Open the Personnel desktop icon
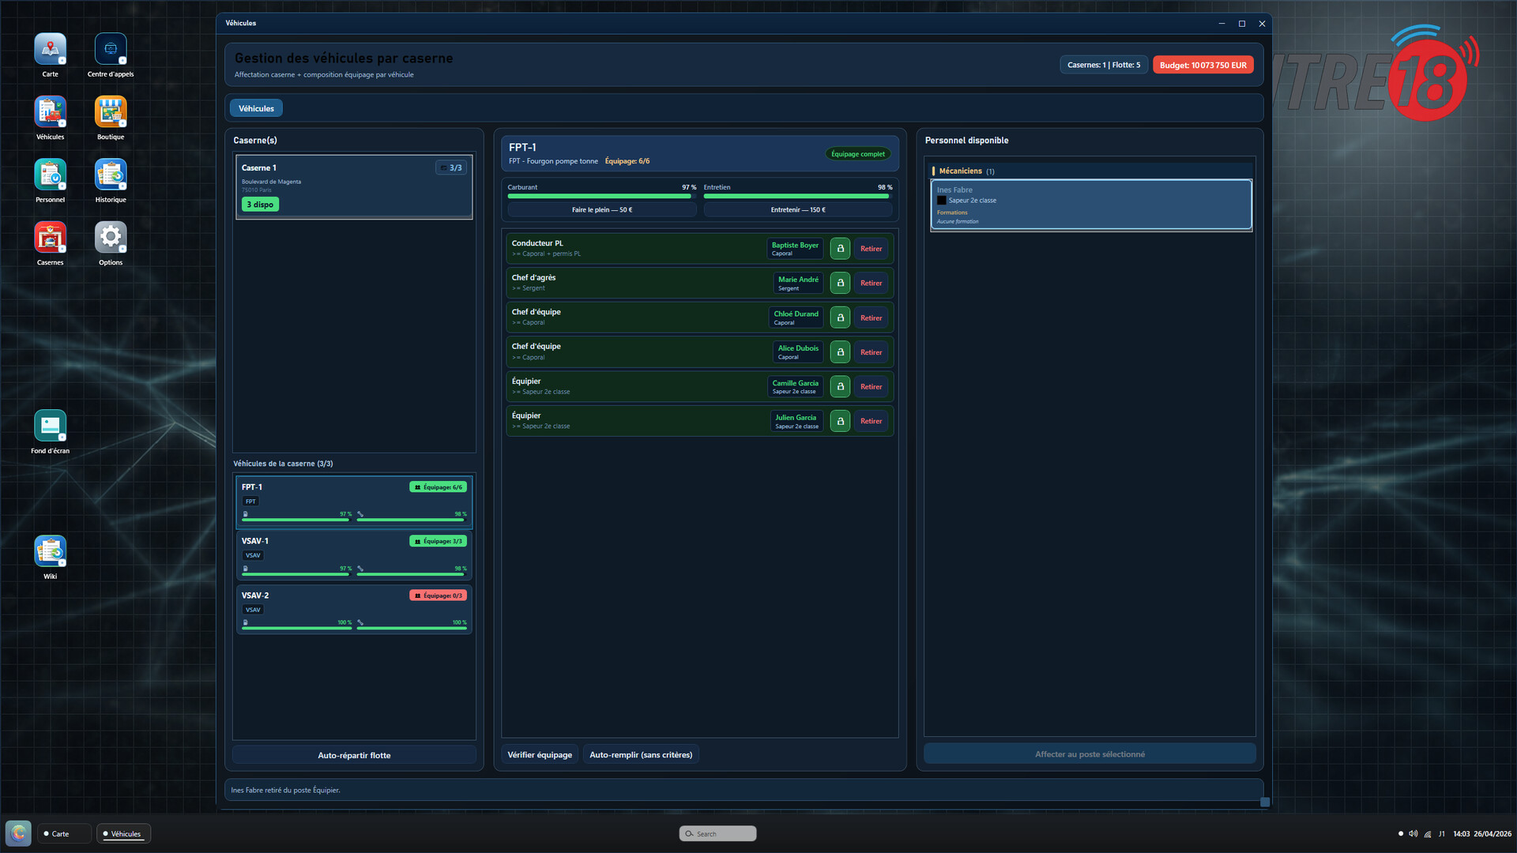The width and height of the screenshot is (1517, 853). pyautogui.click(x=50, y=181)
